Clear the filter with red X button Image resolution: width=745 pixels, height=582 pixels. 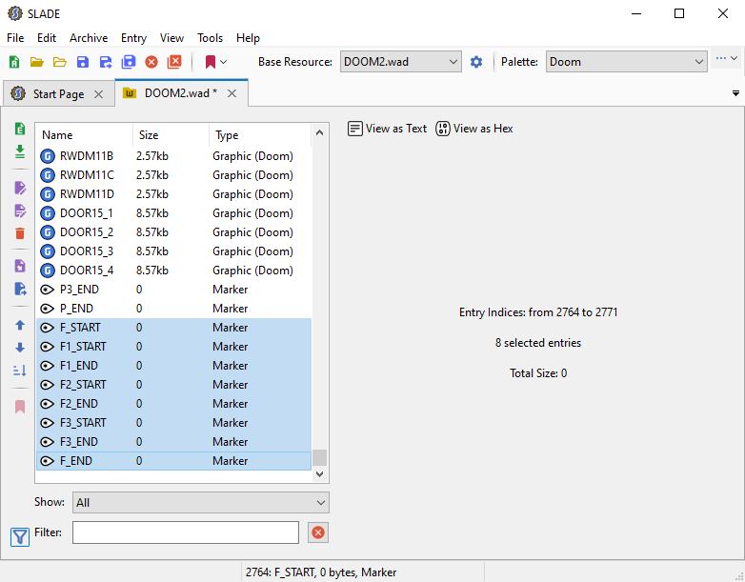(318, 532)
